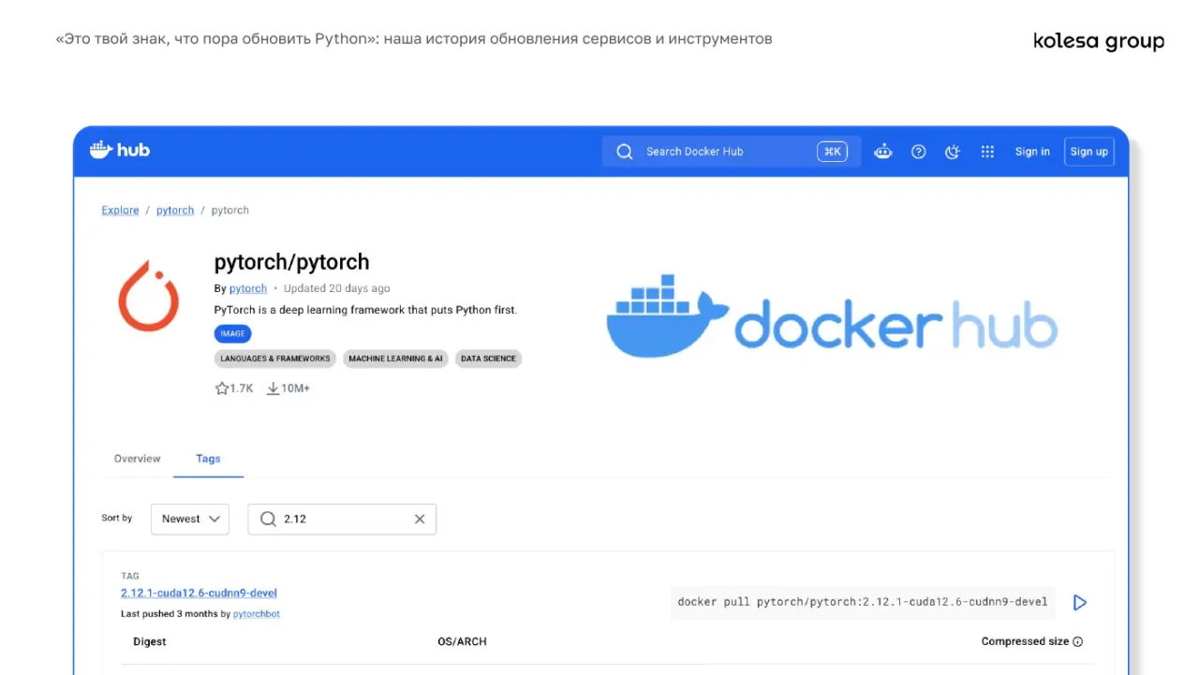Open the apps grid menu icon
Image resolution: width=1199 pixels, height=675 pixels.
[987, 152]
